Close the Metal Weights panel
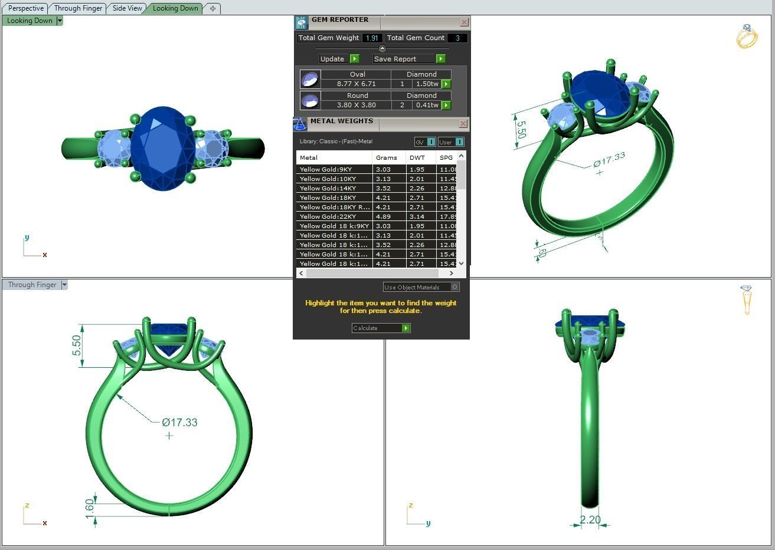The image size is (775, 550). point(463,124)
